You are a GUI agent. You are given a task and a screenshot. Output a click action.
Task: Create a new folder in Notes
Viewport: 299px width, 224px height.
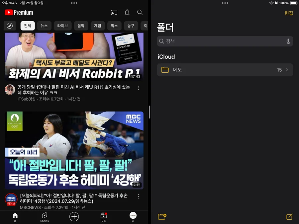[161, 217]
